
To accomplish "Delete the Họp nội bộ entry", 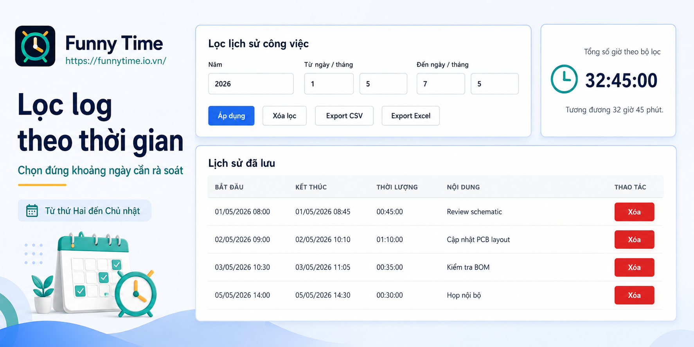I will pyautogui.click(x=634, y=295).
